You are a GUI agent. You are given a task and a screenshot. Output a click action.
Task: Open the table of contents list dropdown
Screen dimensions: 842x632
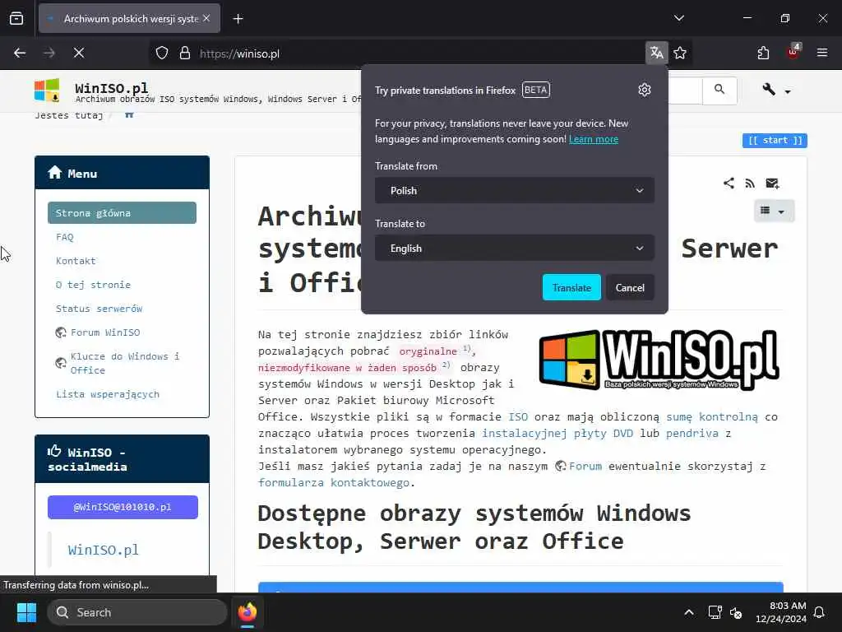(774, 211)
